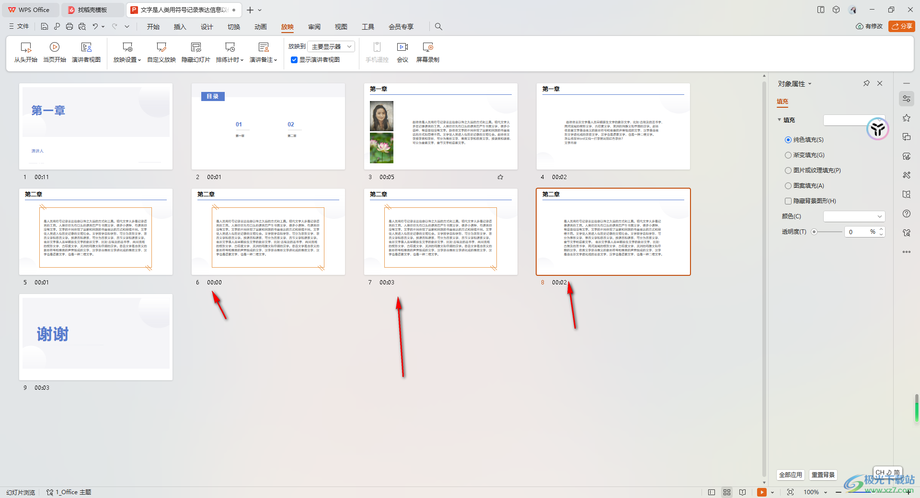920x498 pixels.
Task: Open the quick access toolbar customize arrow
Action: tap(127, 26)
